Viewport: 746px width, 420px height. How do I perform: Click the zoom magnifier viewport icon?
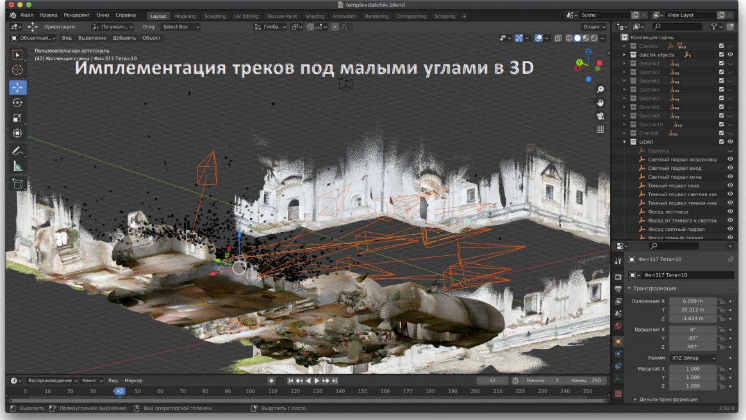coord(601,90)
